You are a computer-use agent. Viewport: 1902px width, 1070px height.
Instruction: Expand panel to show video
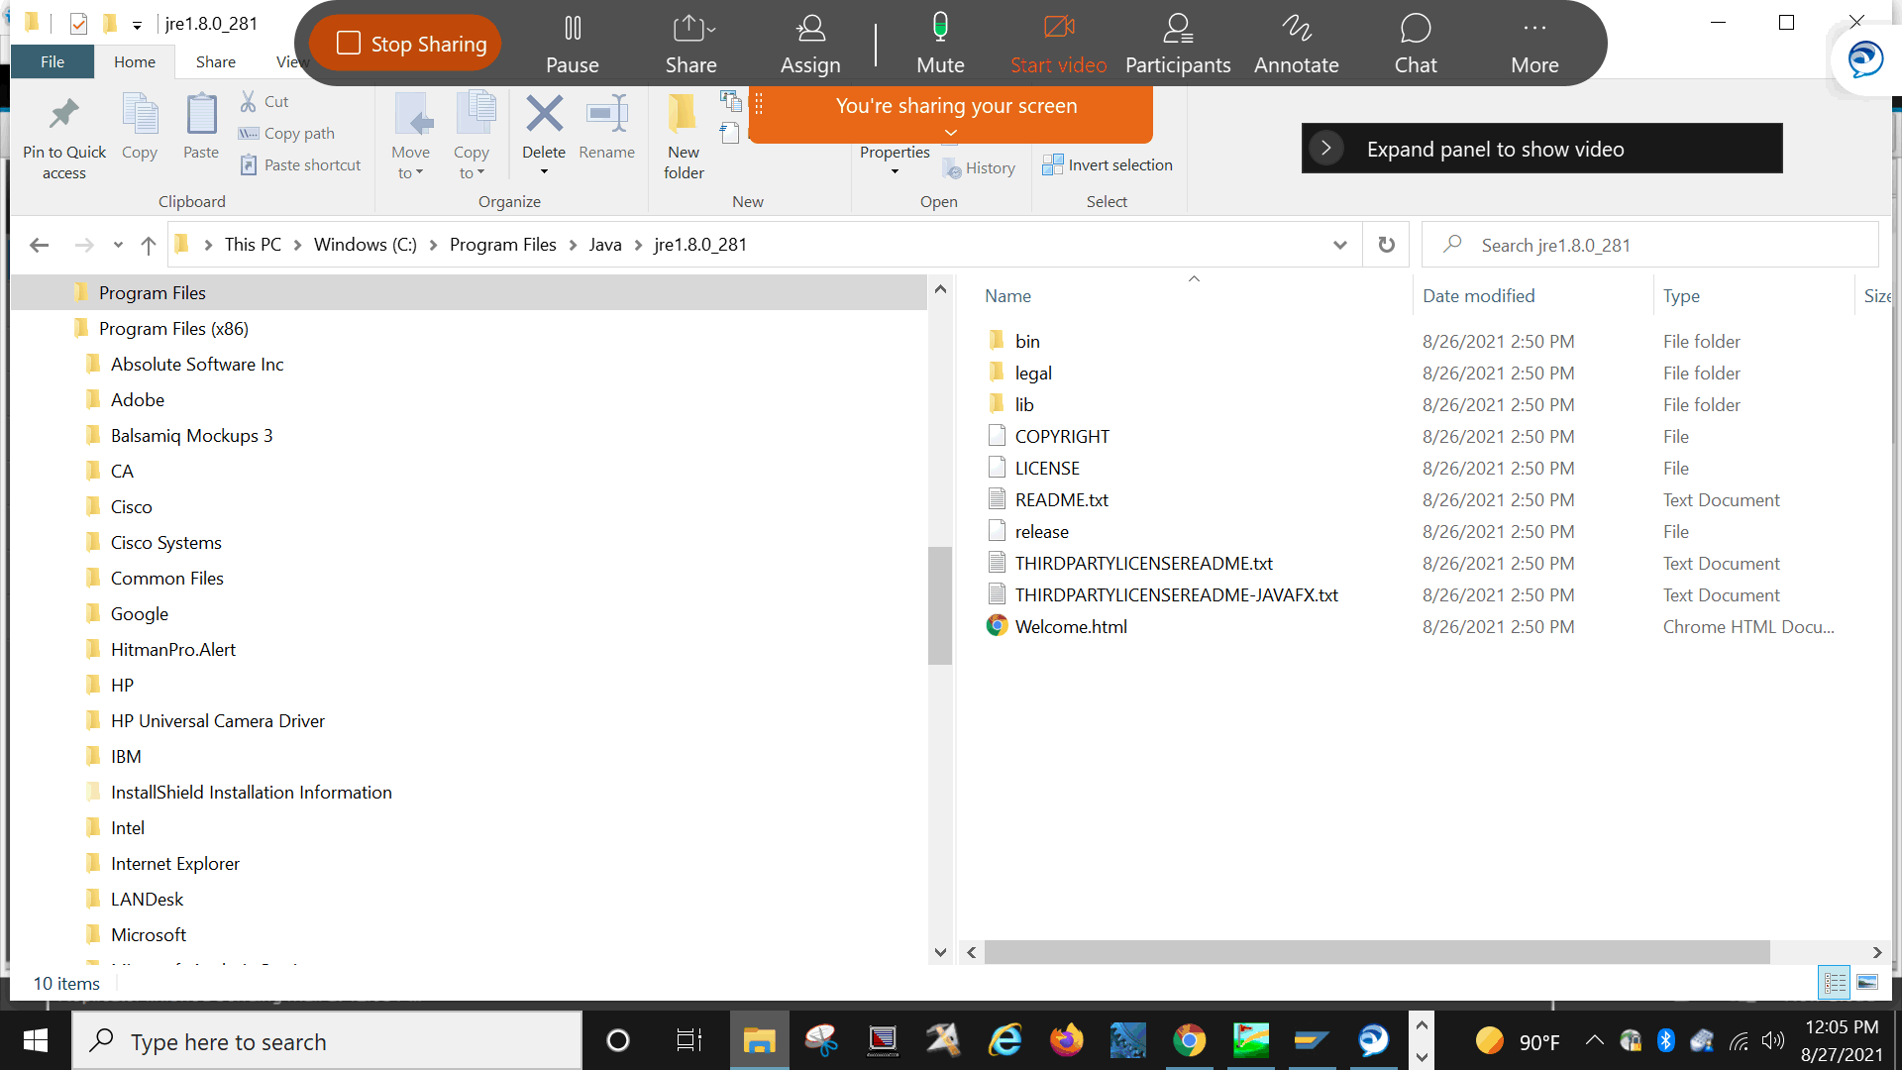1541,148
